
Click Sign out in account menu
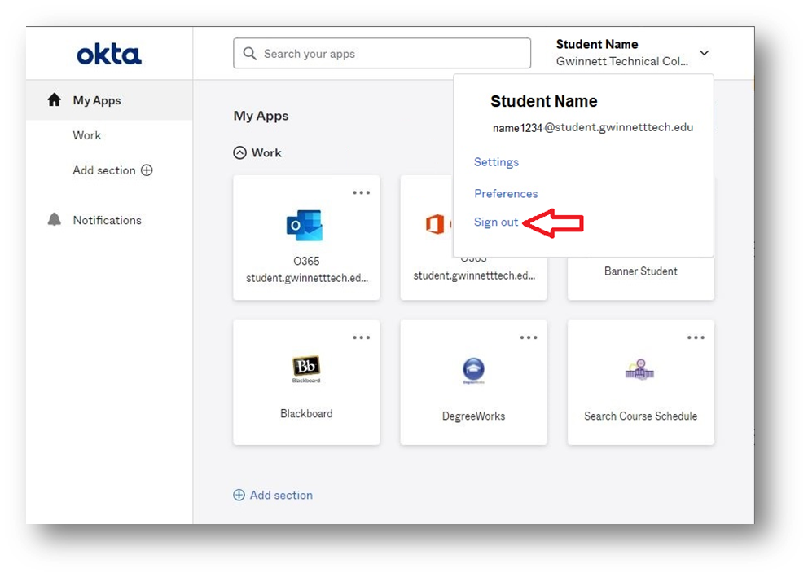[496, 222]
